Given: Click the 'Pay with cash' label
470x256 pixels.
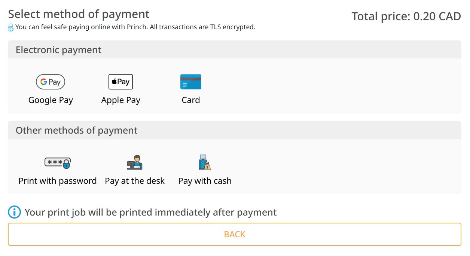Looking at the screenshot, I should click(205, 181).
